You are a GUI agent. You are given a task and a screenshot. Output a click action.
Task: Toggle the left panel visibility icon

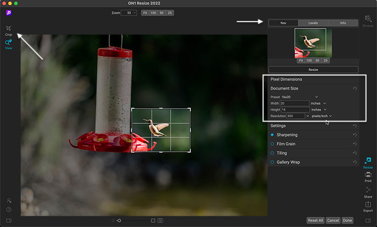tap(9, 221)
